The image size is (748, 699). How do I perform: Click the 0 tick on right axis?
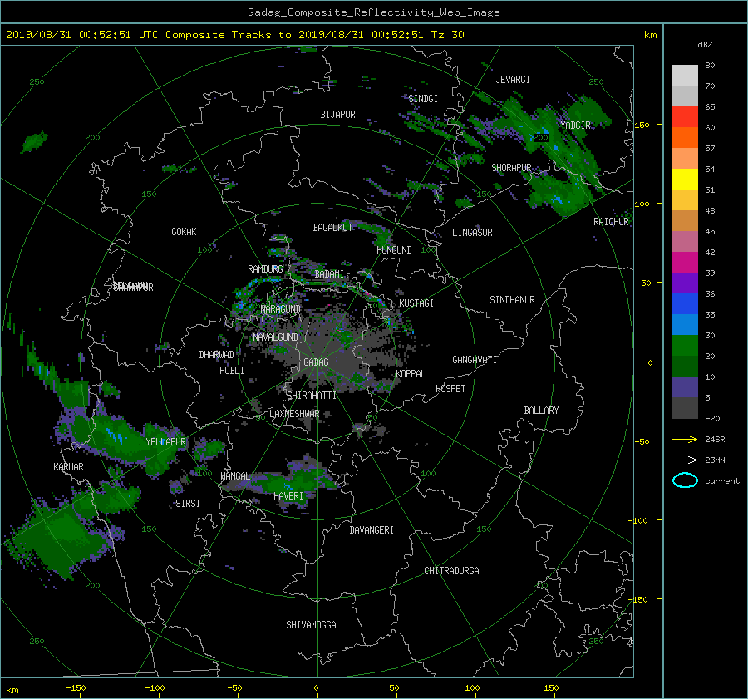(x=650, y=363)
